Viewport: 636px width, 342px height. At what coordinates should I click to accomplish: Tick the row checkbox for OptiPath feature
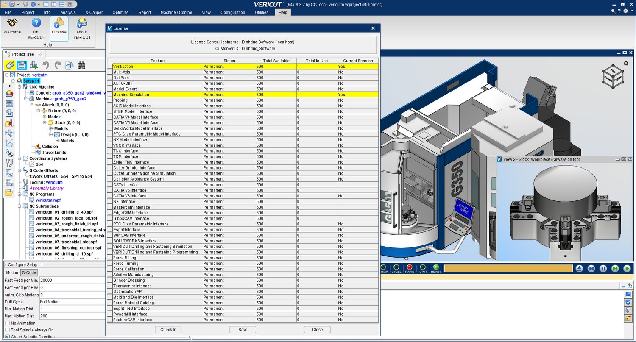pyautogui.click(x=110, y=78)
